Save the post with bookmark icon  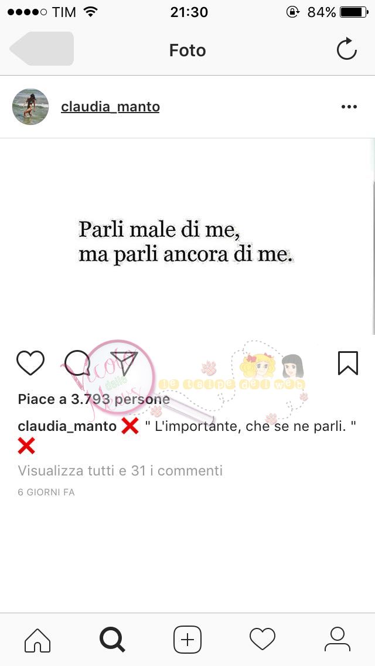(348, 363)
